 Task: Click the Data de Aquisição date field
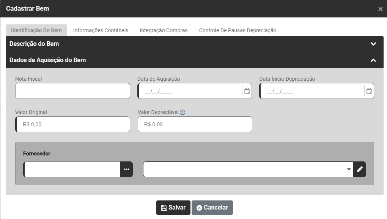pos(190,91)
